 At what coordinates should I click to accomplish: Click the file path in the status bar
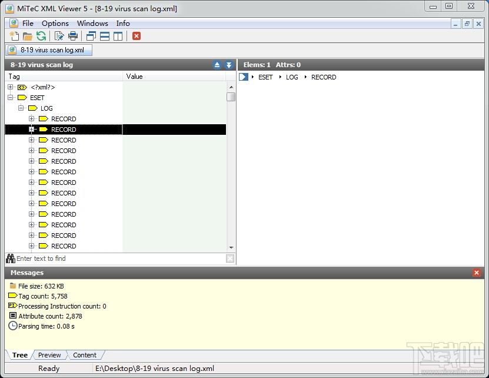click(x=155, y=369)
